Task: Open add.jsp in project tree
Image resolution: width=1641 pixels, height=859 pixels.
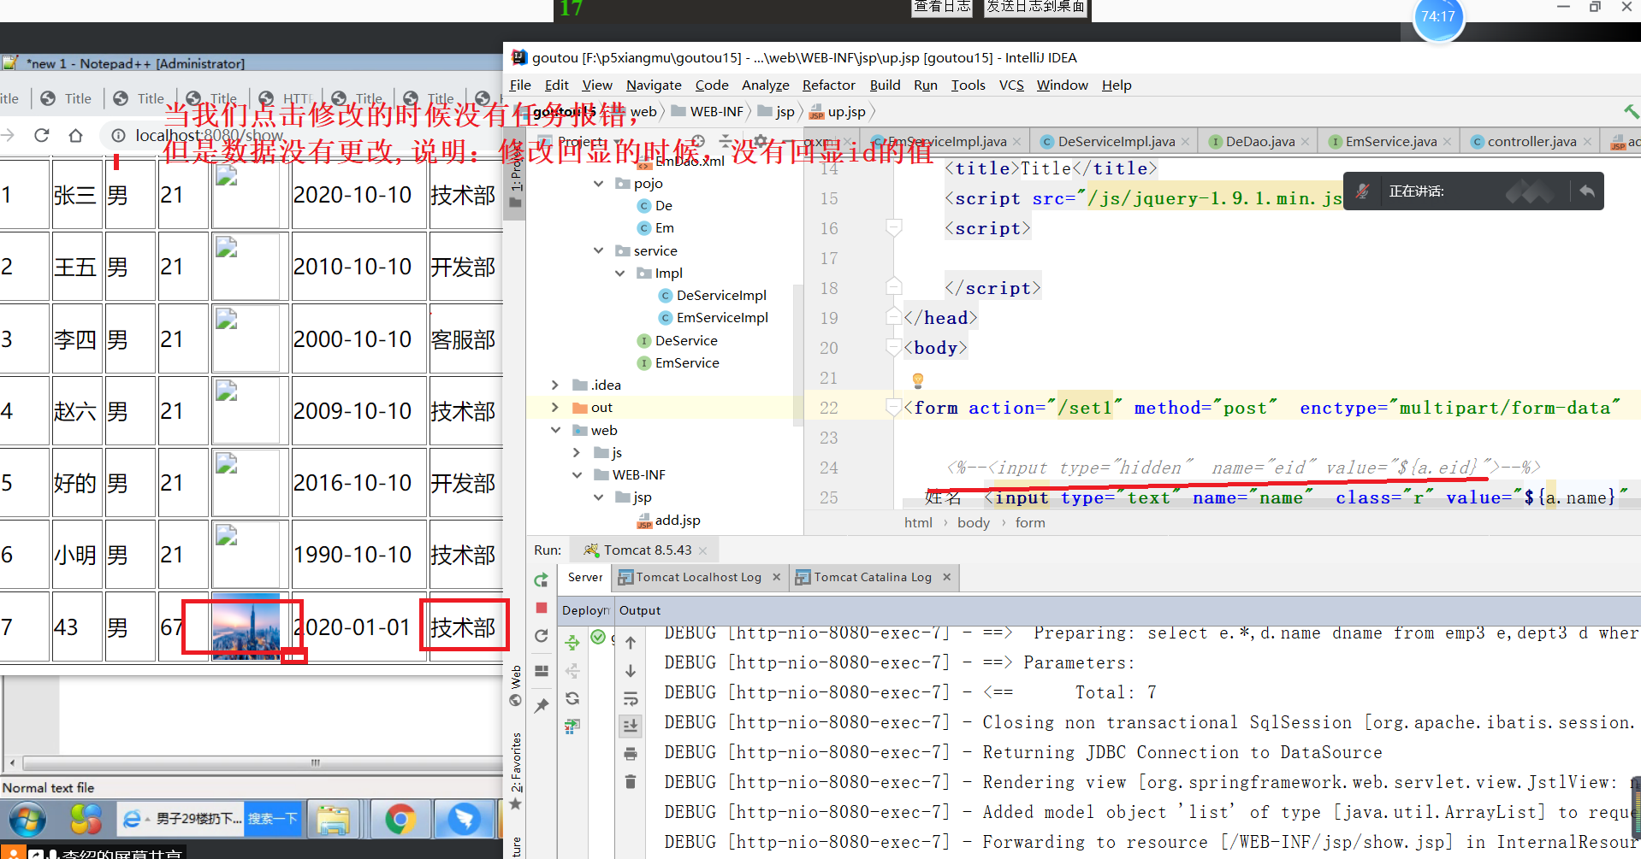Action: (668, 521)
